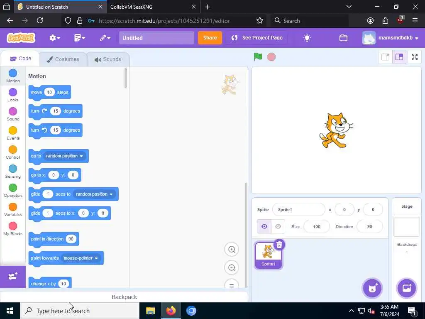Select the Motion block category
The height and width of the screenshot is (319, 425).
coord(13,76)
